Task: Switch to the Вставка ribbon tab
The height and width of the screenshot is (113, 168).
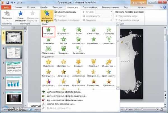Action: [x=31, y=7]
